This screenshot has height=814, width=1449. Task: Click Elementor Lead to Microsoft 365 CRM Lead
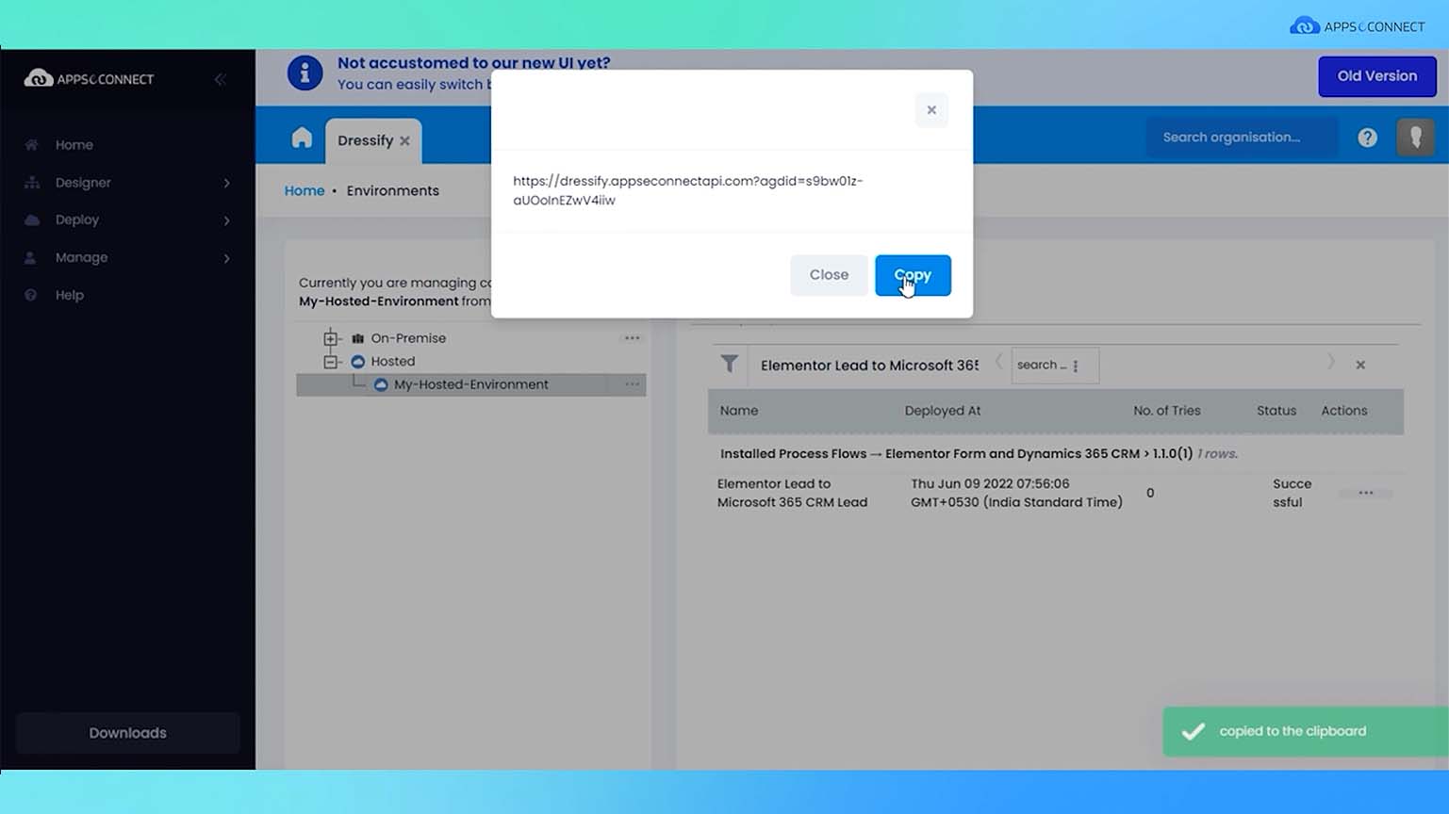[792, 493]
